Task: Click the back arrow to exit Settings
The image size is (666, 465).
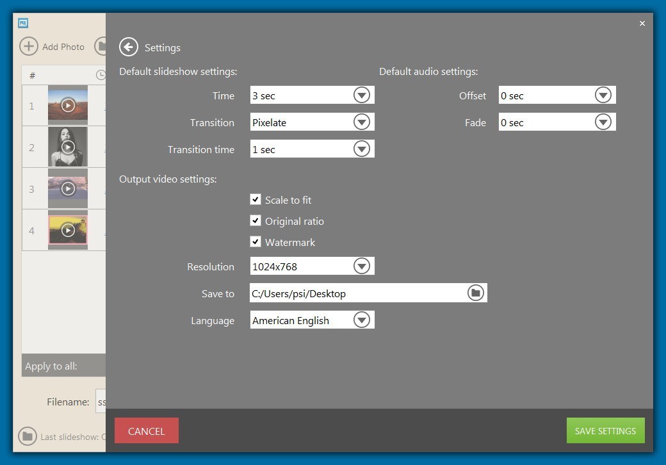Action: pyautogui.click(x=128, y=47)
